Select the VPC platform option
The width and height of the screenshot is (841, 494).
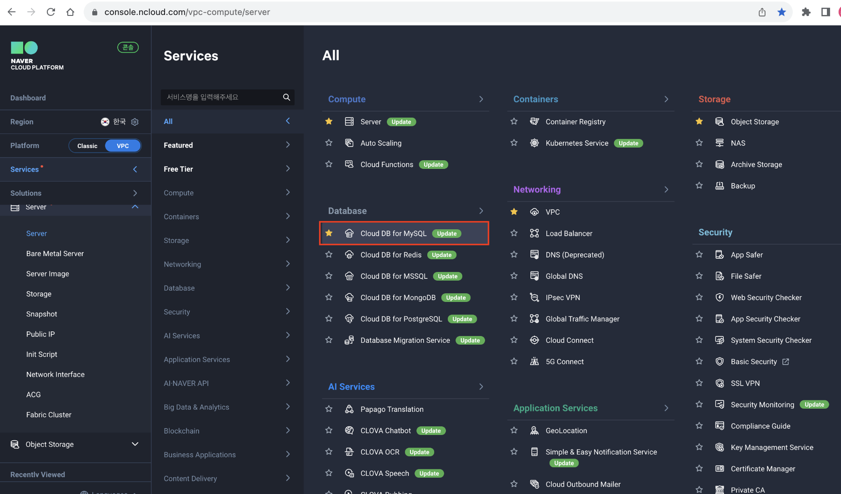click(x=123, y=146)
